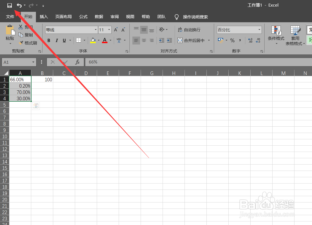Open the 字体 dialog launcher
Image resolution: width=312 pixels, height=225 pixels.
pos(127,51)
